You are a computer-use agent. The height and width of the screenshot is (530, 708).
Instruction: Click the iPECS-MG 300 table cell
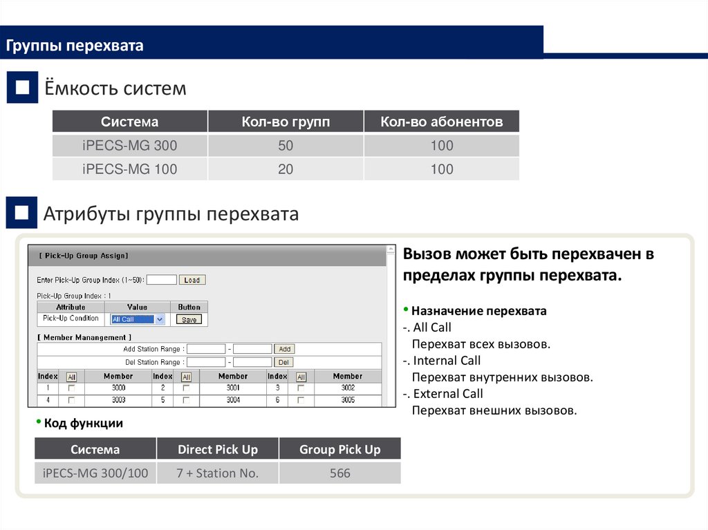click(129, 145)
